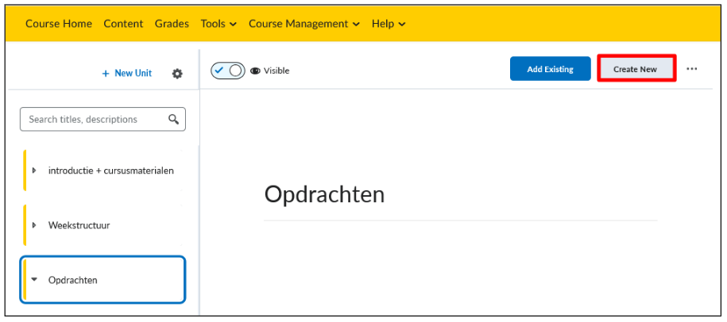Open the three-dot more options menu
This screenshot has width=727, height=322.
pos(692,69)
